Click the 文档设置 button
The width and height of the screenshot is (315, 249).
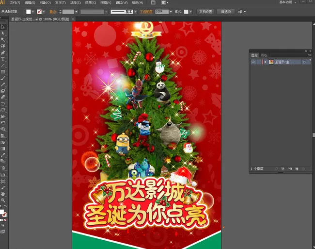[205, 11]
